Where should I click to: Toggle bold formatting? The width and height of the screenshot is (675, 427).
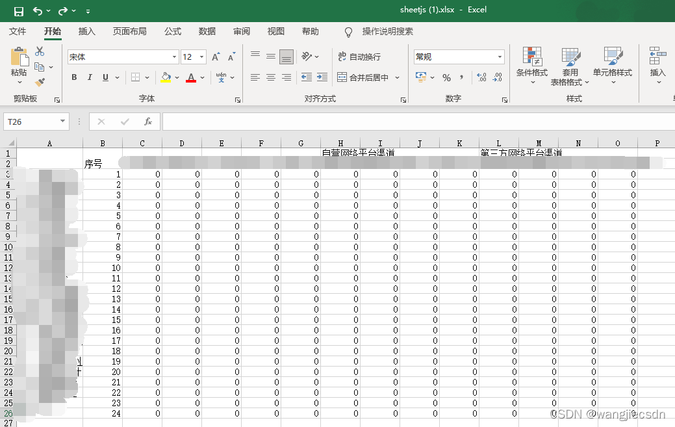pos(74,77)
